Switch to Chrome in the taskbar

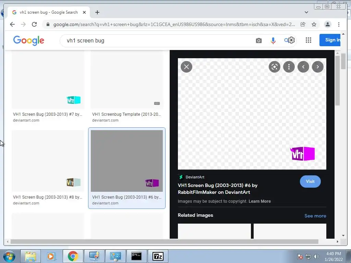(x=73, y=256)
